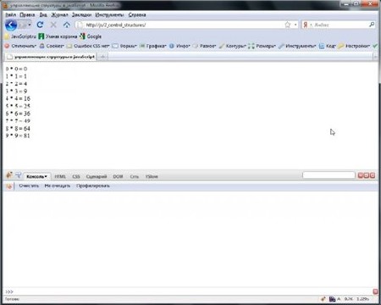
Task: Open the Правка menu
Action: click(27, 14)
